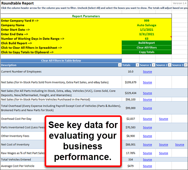Select the Company Name cell Auto Salvage

point(147,25)
